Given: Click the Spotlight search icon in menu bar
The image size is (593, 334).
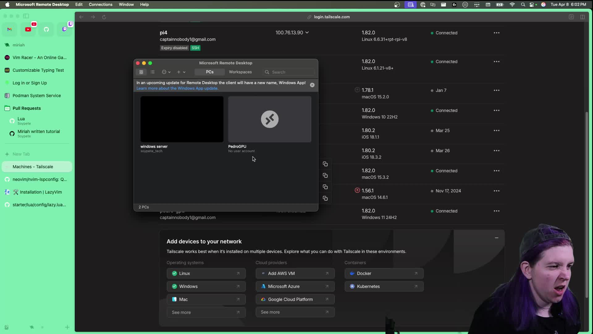Looking at the screenshot, I should (523, 5).
